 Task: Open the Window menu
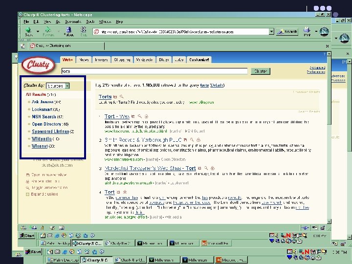pos(105,22)
